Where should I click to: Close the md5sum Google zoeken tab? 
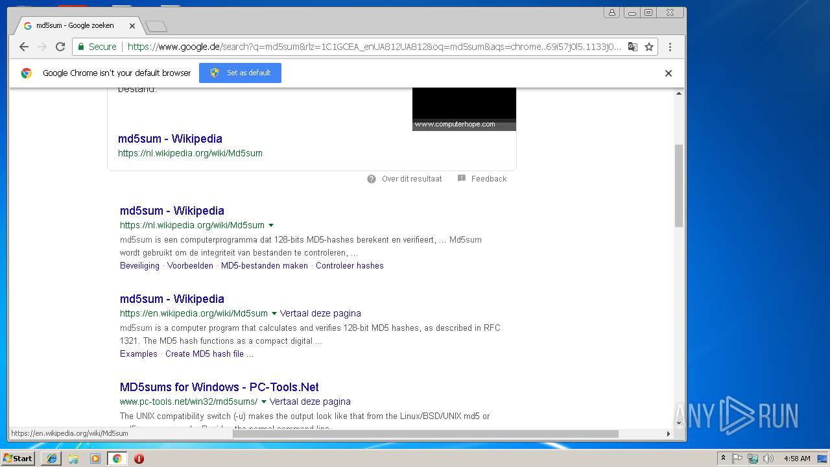(132, 26)
